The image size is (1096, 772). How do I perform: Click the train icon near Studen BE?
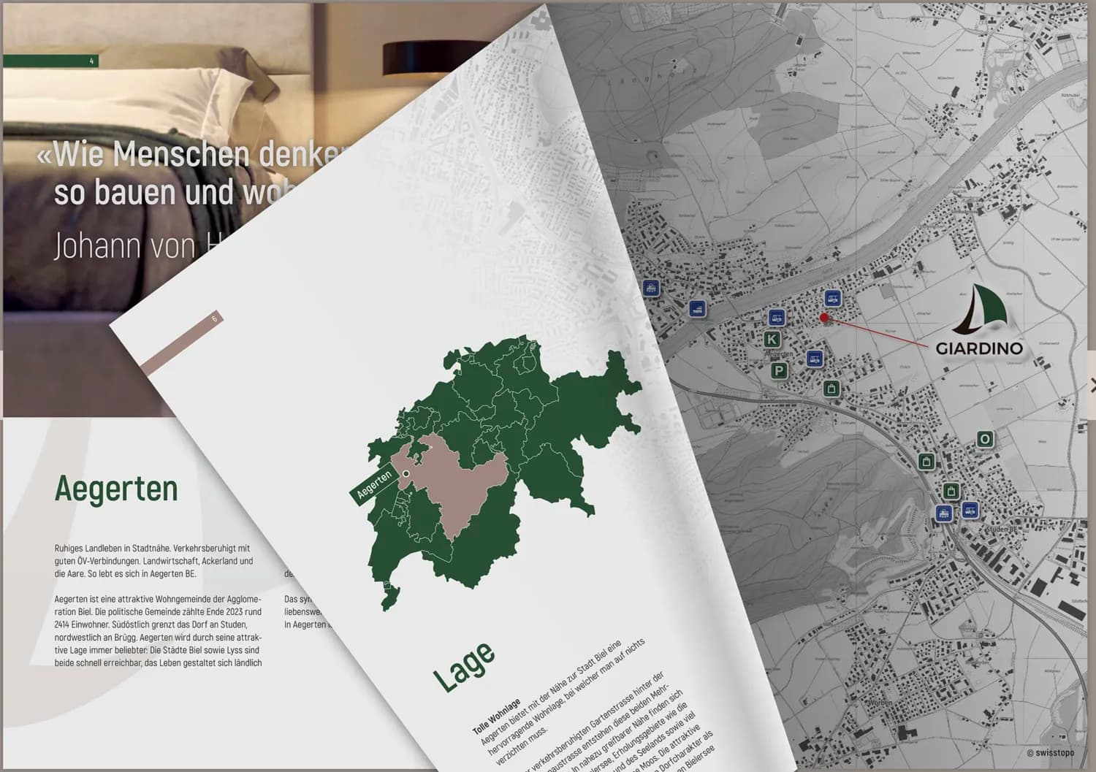[944, 513]
